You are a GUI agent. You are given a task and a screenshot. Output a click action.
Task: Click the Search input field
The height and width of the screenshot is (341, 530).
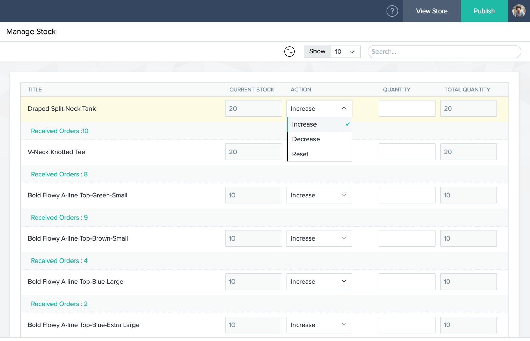pos(444,52)
